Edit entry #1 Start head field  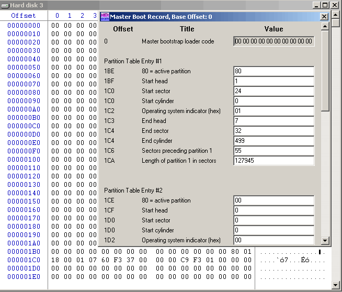pos(273,81)
